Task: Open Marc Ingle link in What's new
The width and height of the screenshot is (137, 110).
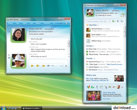Action: tap(90, 78)
